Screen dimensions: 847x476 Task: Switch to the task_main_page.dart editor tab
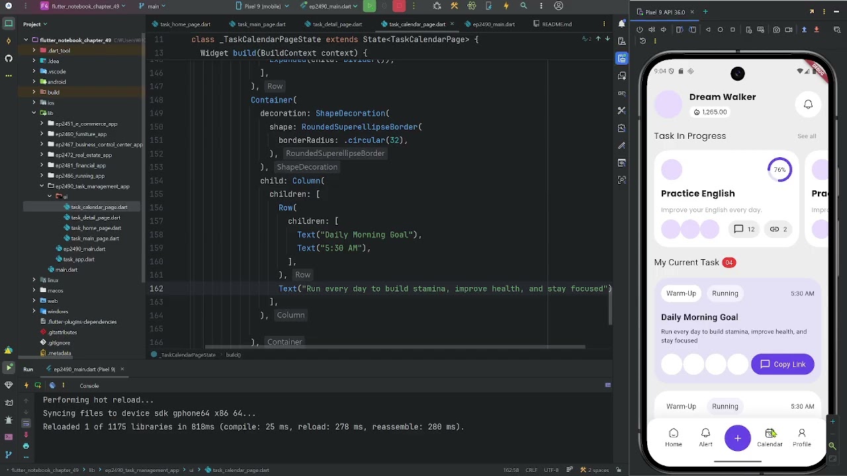[x=257, y=24]
